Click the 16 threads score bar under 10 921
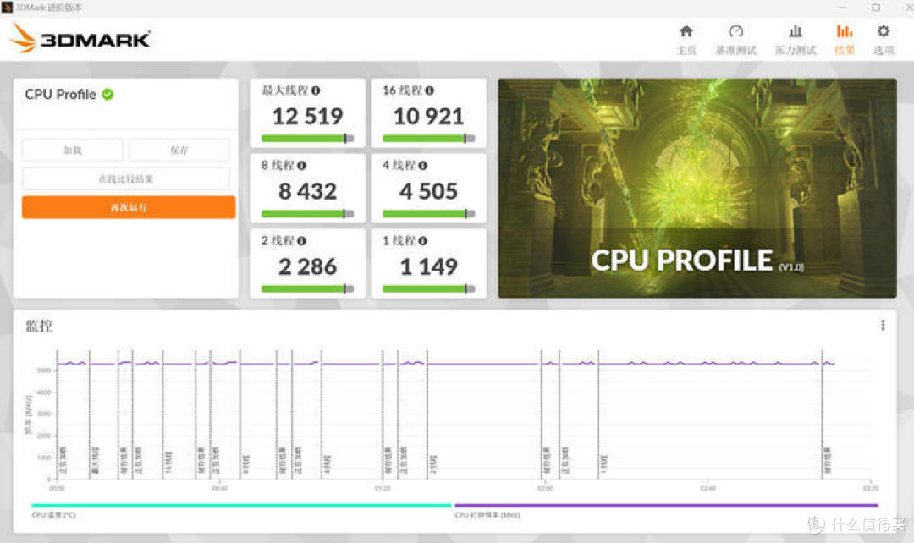The height and width of the screenshot is (543, 914). [x=428, y=139]
